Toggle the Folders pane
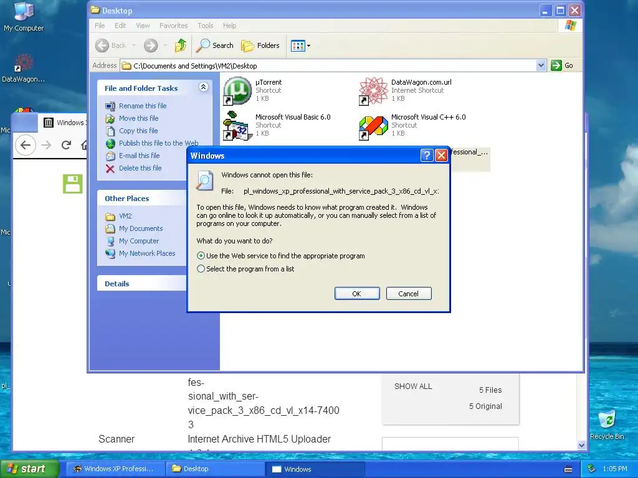The height and width of the screenshot is (478, 638). click(x=260, y=45)
